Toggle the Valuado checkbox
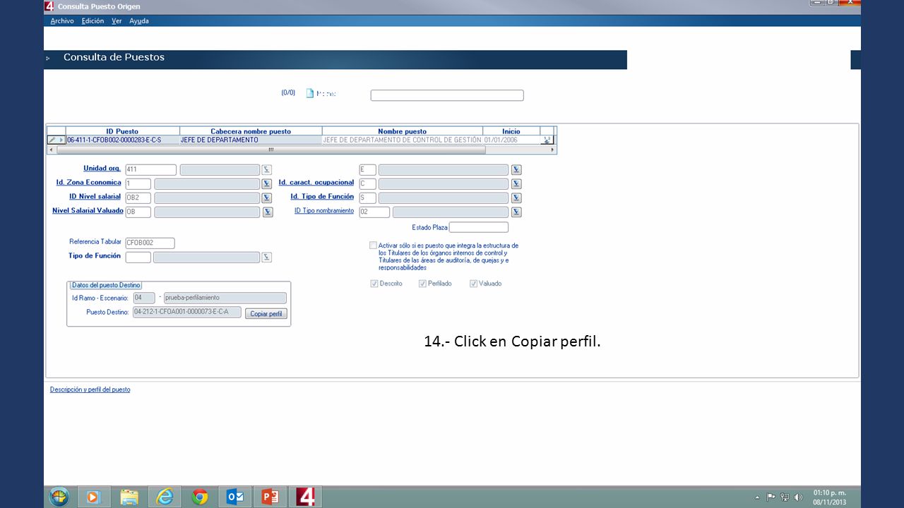This screenshot has height=508, width=904. pyautogui.click(x=473, y=284)
